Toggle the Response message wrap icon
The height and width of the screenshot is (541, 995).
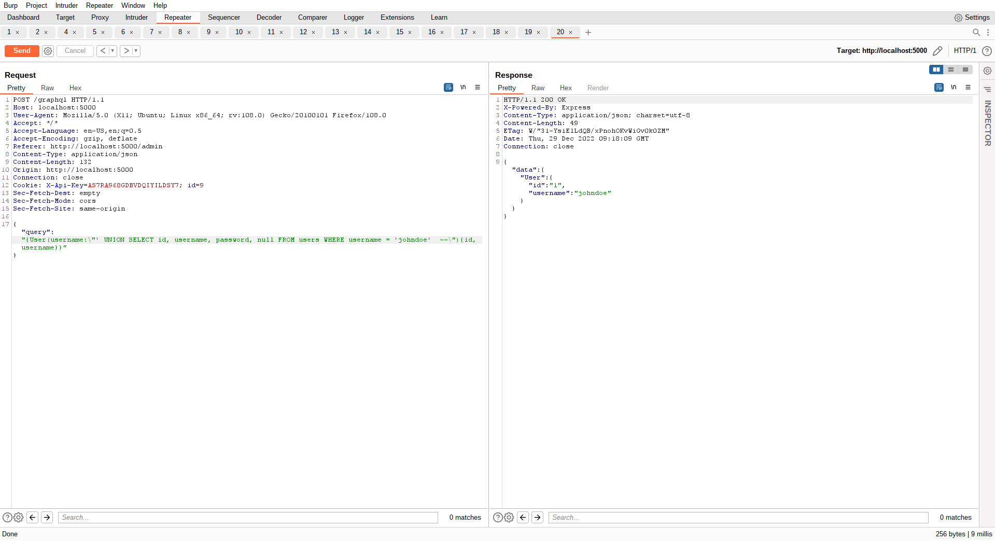click(x=939, y=88)
